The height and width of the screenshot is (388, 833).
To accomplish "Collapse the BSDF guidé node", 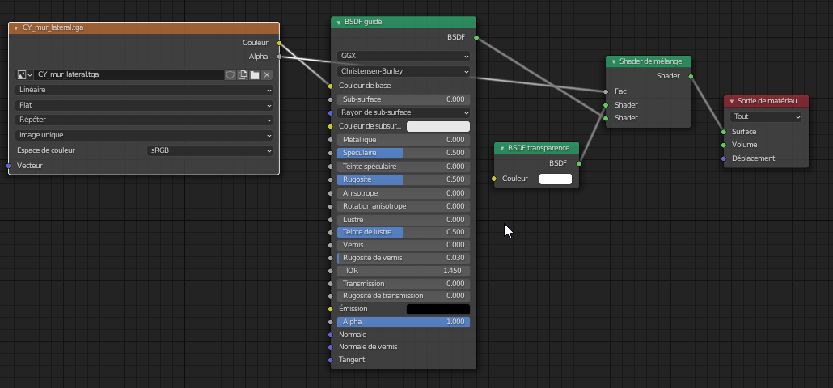I will 339,23.
